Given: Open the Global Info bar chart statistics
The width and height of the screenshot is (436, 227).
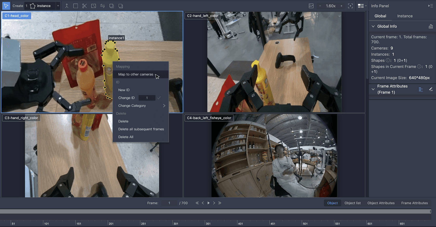Looking at the screenshot, I should [x=431, y=26].
